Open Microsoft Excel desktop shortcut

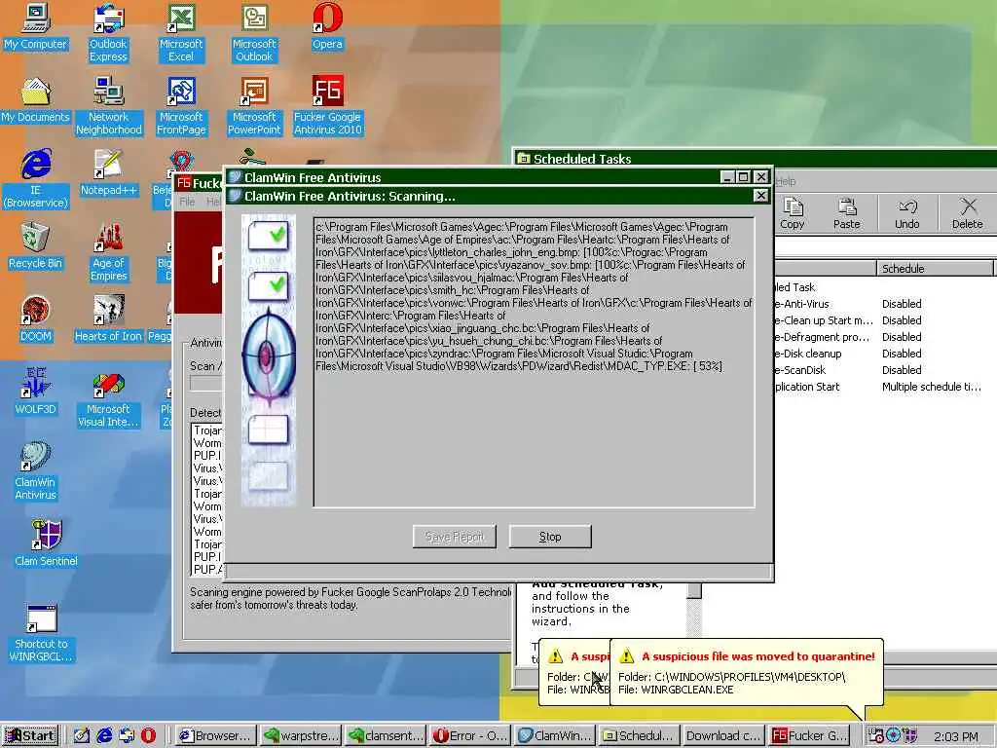tap(181, 32)
